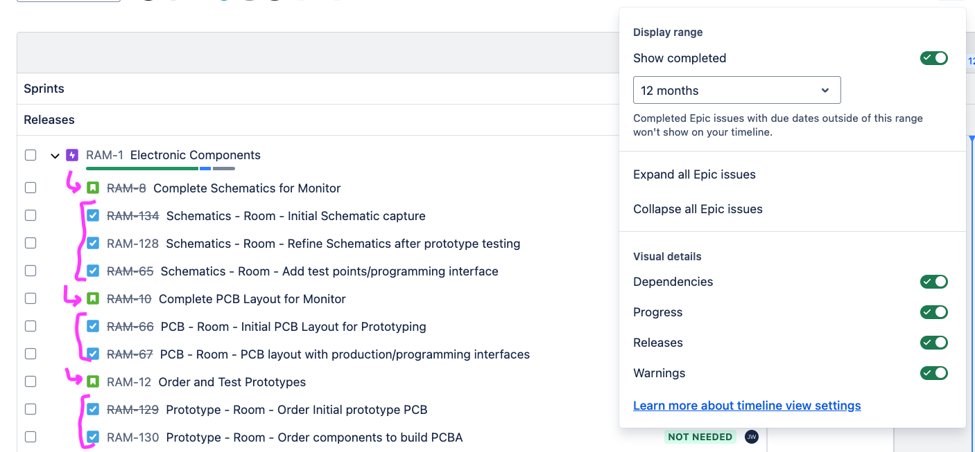Viewport: 975px width, 452px height.
Task: Collapse the RAM-1 Electronic Components epic
Action: click(55, 155)
